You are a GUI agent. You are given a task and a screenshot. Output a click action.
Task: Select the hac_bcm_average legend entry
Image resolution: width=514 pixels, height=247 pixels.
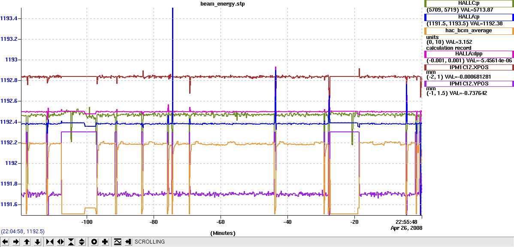pyautogui.click(x=469, y=31)
